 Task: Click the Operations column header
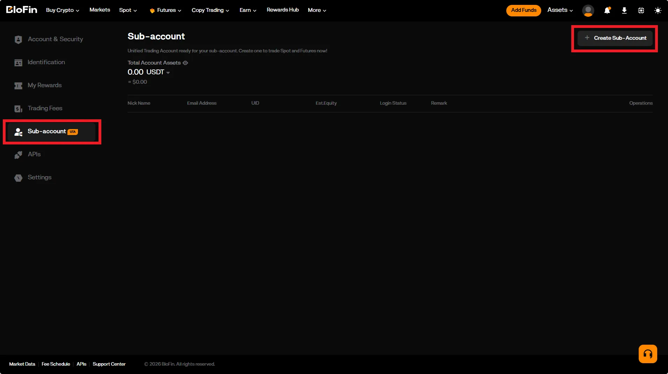641,103
